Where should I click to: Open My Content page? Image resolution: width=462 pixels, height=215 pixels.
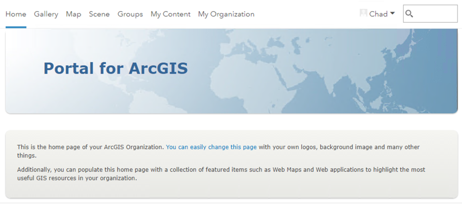coord(170,14)
